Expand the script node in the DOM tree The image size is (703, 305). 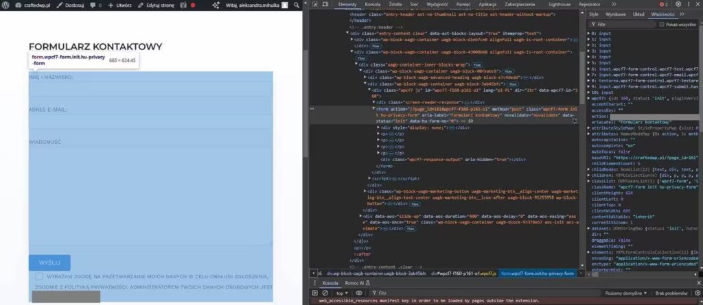click(x=369, y=178)
